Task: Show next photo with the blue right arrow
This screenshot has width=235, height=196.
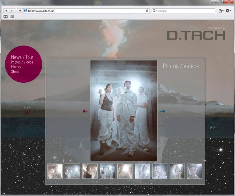Action: (x=162, y=111)
